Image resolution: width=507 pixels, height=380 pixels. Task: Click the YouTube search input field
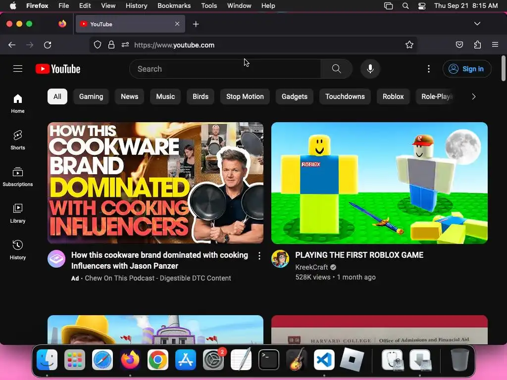pyautogui.click(x=225, y=69)
